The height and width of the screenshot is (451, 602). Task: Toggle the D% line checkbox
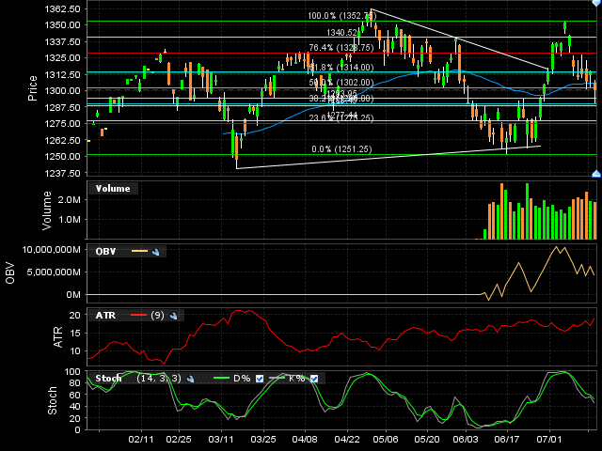pyautogui.click(x=261, y=379)
